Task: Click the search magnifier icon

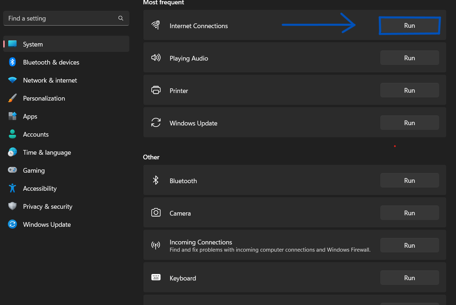Action: (121, 18)
